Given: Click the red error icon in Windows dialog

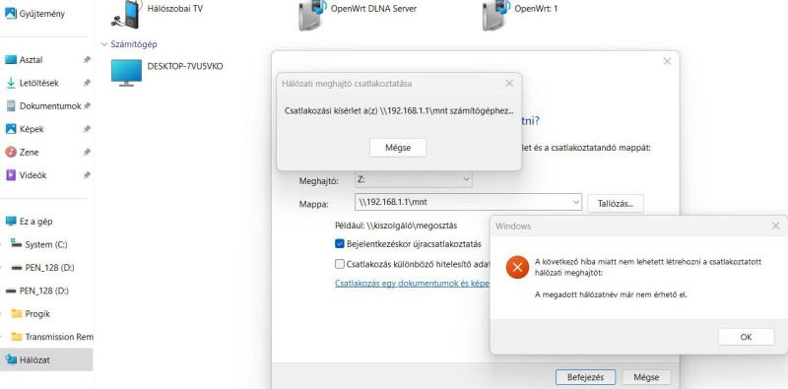Looking at the screenshot, I should pyautogui.click(x=517, y=267).
